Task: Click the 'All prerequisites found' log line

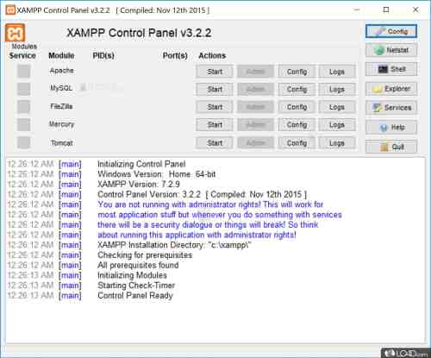Action: coord(138,265)
